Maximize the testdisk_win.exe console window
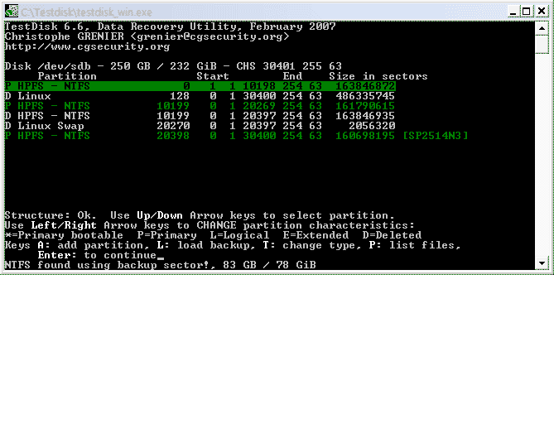 coord(527,12)
